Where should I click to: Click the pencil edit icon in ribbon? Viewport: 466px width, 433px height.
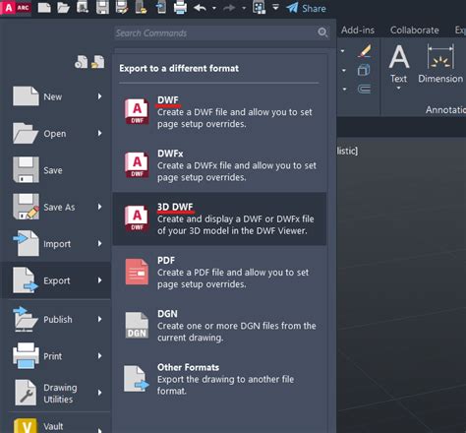[x=364, y=51]
